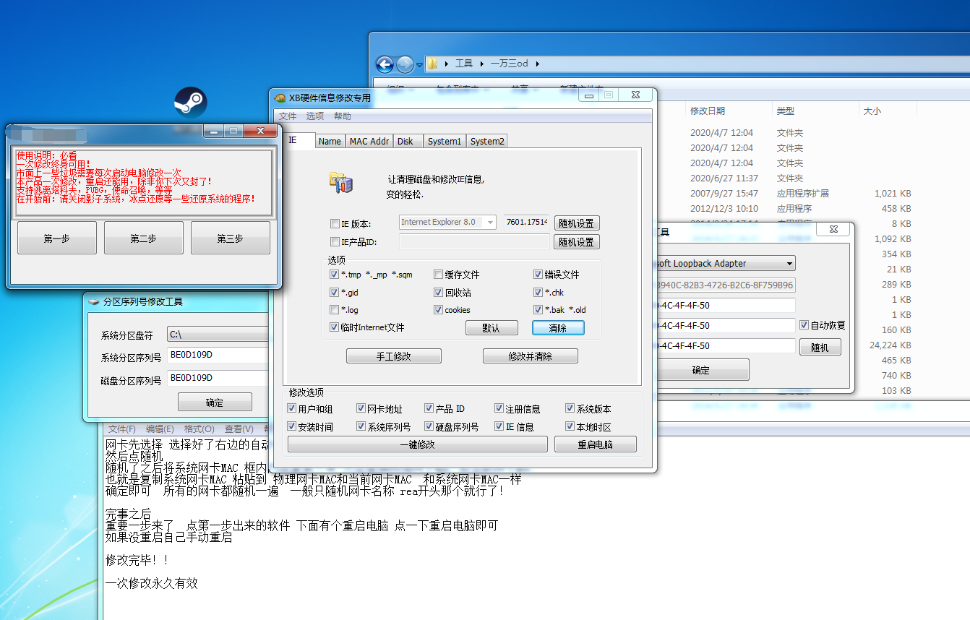This screenshot has width=970, height=620.
Task: Uncheck 临时Internet文件 option
Action: [334, 327]
